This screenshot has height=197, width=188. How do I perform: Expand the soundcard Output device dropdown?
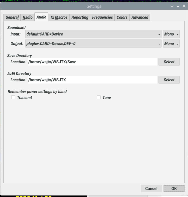tap(93, 44)
